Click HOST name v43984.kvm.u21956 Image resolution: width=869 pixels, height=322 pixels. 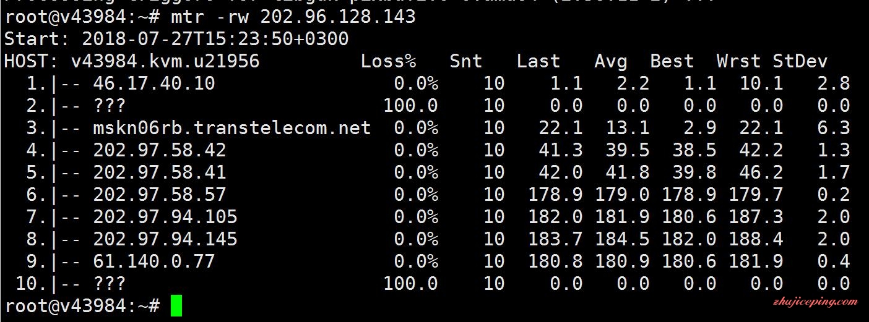(x=165, y=61)
